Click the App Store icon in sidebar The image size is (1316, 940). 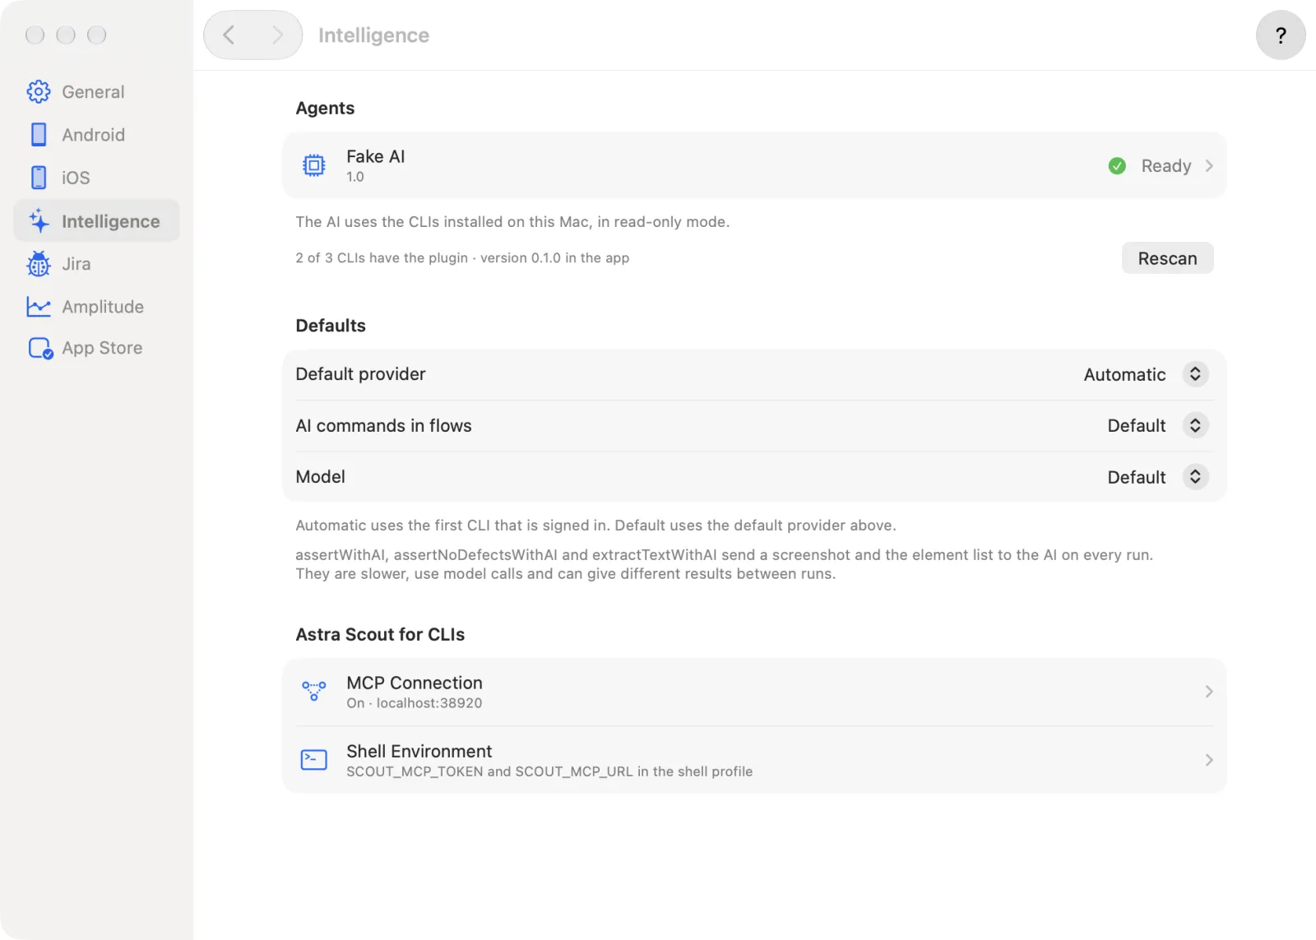(40, 349)
